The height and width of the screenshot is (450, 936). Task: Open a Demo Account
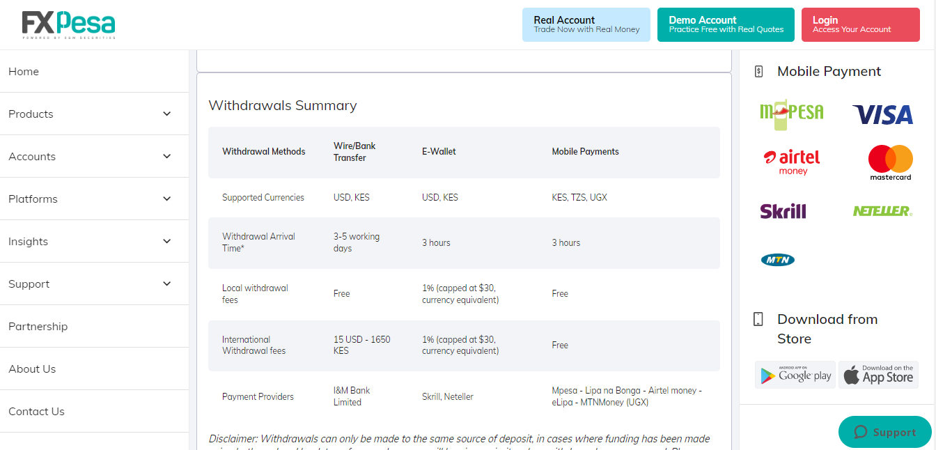(726, 24)
